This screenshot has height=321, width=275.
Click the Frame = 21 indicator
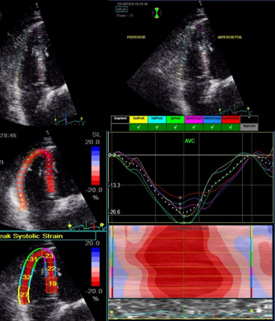click(x=125, y=15)
